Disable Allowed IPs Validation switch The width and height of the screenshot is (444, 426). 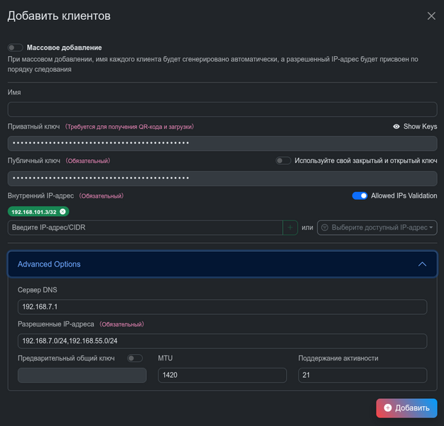click(359, 196)
